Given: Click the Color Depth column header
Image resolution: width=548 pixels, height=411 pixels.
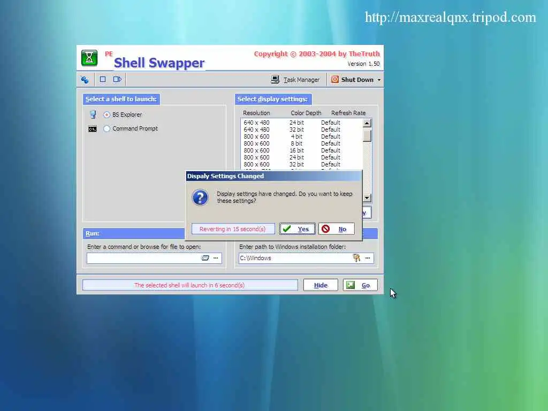Looking at the screenshot, I should point(306,113).
